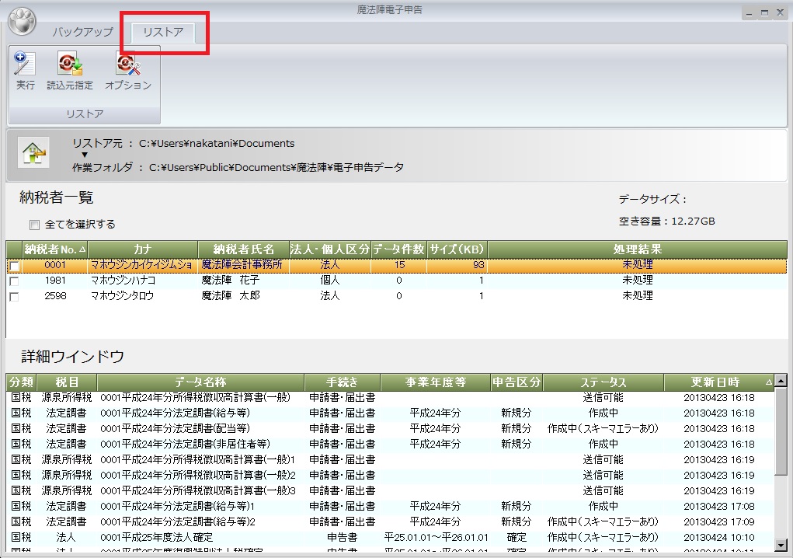
Task: Switch to the バックアップ tab
Action: pyautogui.click(x=82, y=32)
